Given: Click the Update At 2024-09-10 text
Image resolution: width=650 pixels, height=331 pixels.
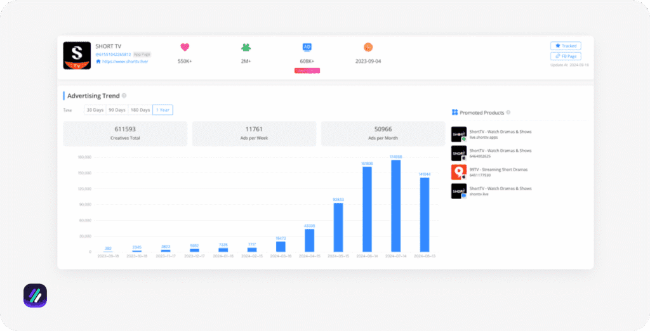Looking at the screenshot, I should point(569,65).
